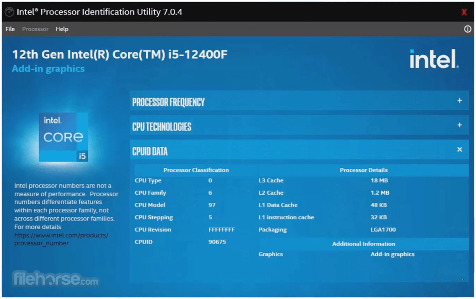Click the processor numbers disclaimer paragraph
This screenshot has height=299, width=476.
tap(66, 206)
